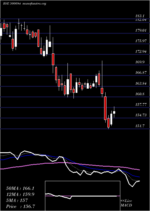Screen dimensions: 150x211
Task: Click the tall red candlestick dropping to 154
Action: coord(105,108)
